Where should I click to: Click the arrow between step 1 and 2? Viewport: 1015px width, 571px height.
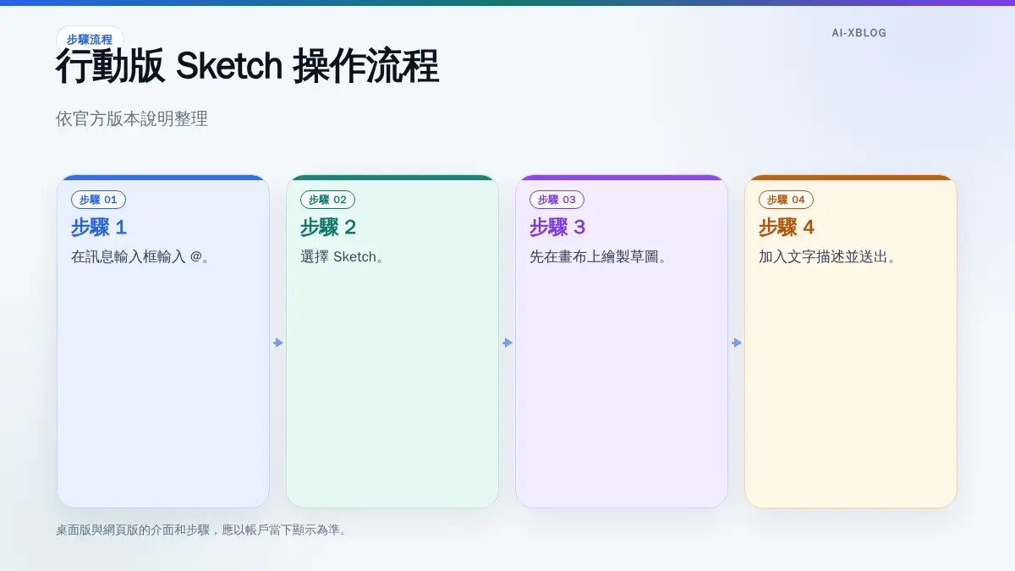click(x=278, y=343)
